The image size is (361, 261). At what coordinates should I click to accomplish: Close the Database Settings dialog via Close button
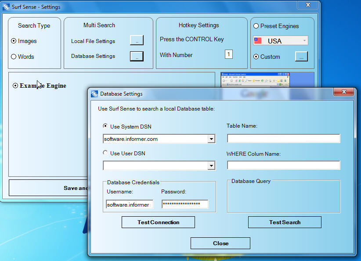(220, 243)
